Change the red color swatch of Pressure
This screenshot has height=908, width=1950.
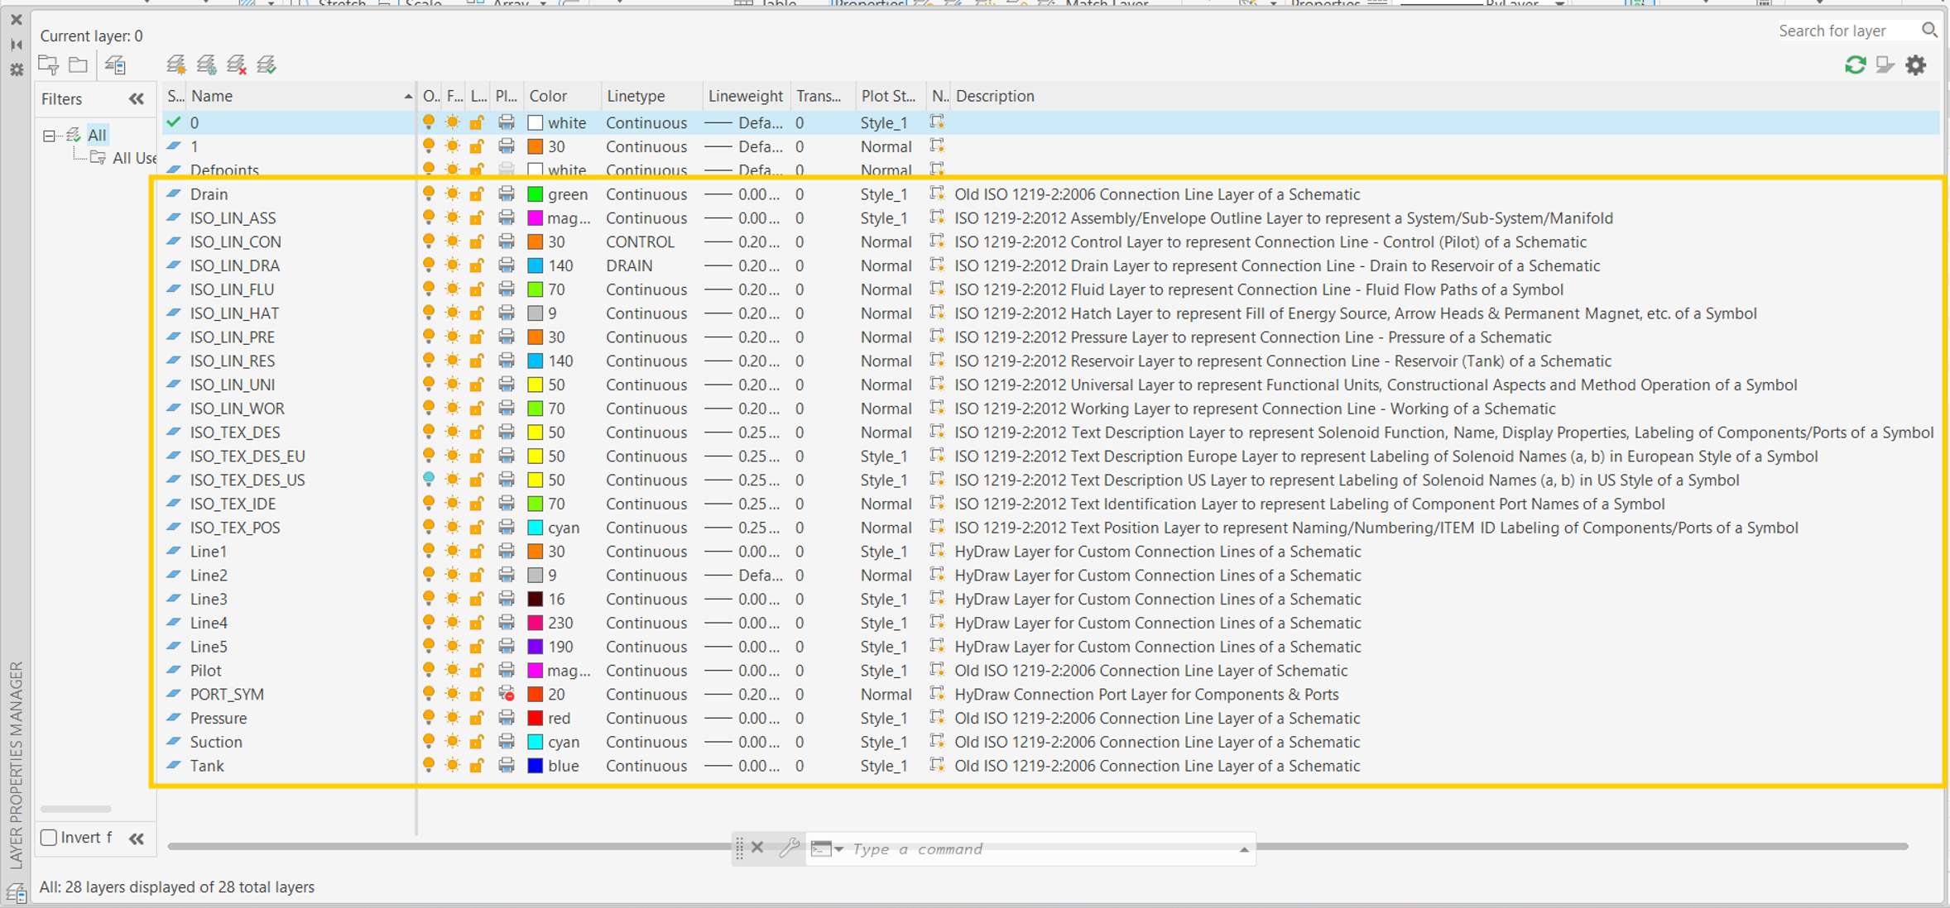[536, 719]
